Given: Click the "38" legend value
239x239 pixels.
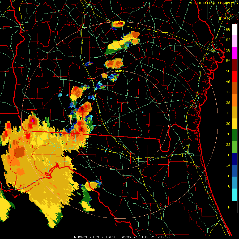Looking at the screenshot, I should pyautogui.click(x=228, y=103).
